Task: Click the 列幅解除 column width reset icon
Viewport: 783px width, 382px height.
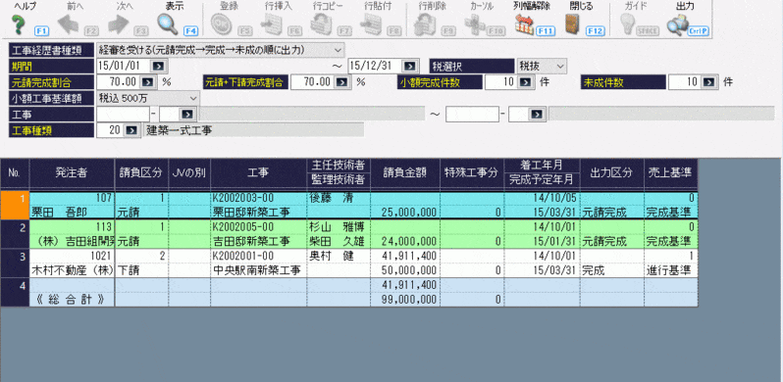Action: 525,24
